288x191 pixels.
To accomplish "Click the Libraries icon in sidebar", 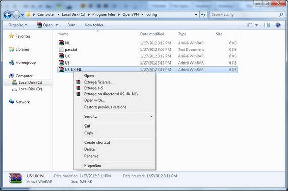I will pos(12,49).
